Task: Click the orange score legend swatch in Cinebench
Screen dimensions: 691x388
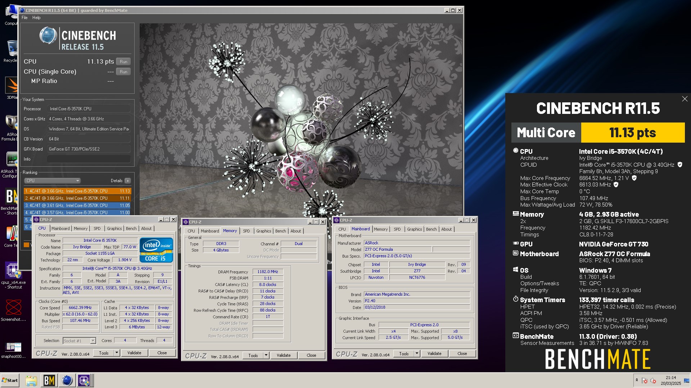Action: 26,245
